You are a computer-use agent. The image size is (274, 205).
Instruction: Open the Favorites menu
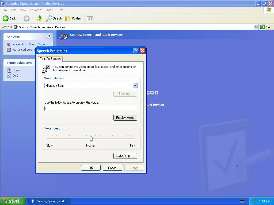point(36,10)
